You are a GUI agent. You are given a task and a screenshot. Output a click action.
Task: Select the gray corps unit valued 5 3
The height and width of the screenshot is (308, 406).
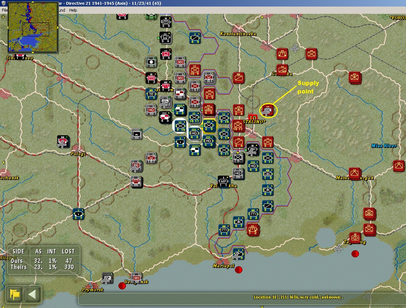[180, 94]
